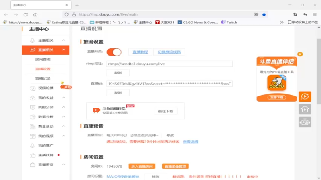Click the gray home-play floating icon
Image resolution: width=321 pixels, height=180 pixels.
pyautogui.click(x=305, y=109)
